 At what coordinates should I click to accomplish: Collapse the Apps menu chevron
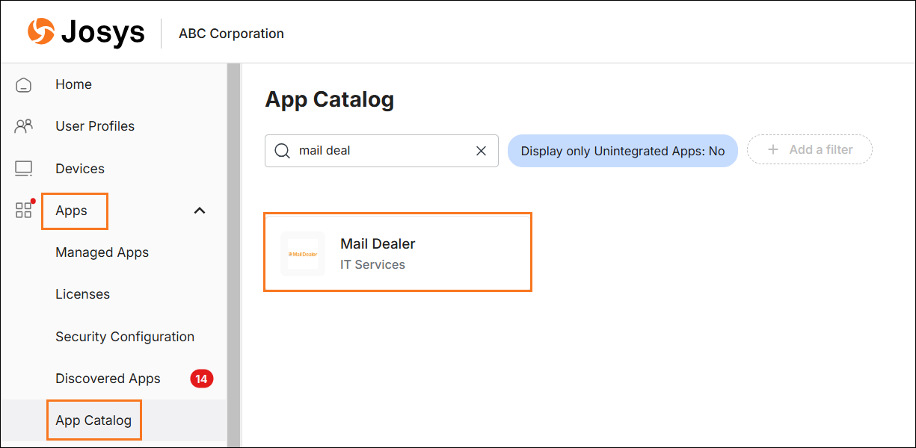200,211
